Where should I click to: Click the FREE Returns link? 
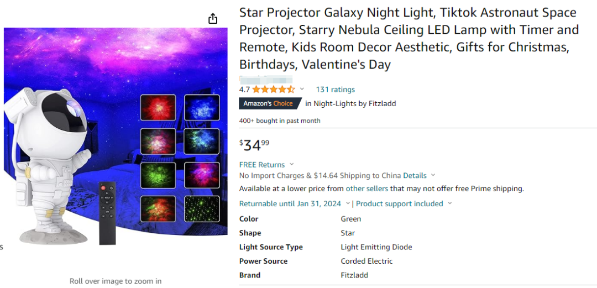[262, 165]
